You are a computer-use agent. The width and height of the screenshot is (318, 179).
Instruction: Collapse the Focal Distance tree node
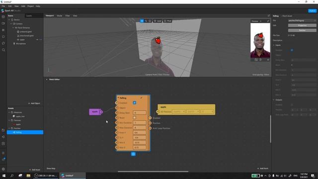click(13, 28)
